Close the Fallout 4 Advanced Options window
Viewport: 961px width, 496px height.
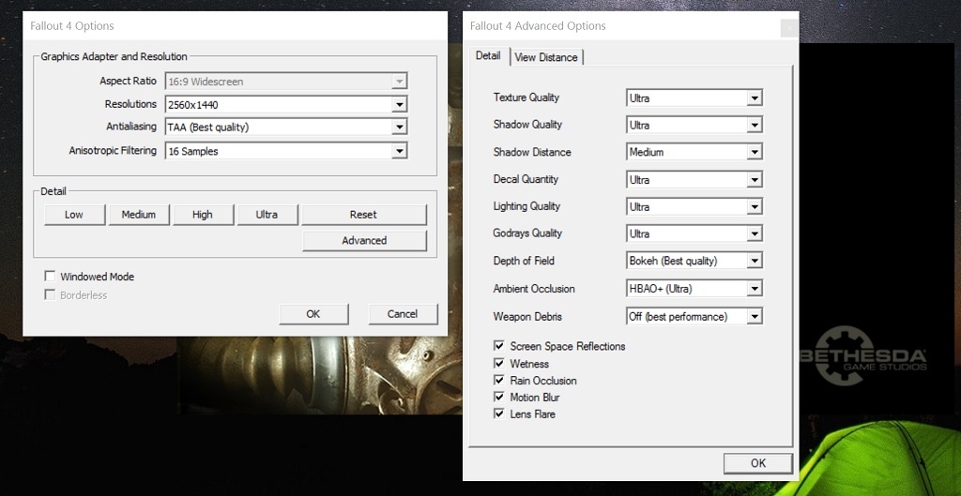pyautogui.click(x=789, y=27)
